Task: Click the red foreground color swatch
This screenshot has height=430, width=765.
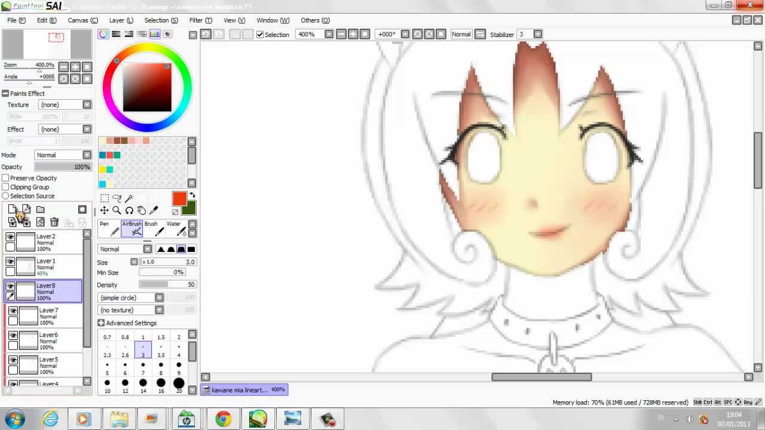Action: pyautogui.click(x=179, y=199)
